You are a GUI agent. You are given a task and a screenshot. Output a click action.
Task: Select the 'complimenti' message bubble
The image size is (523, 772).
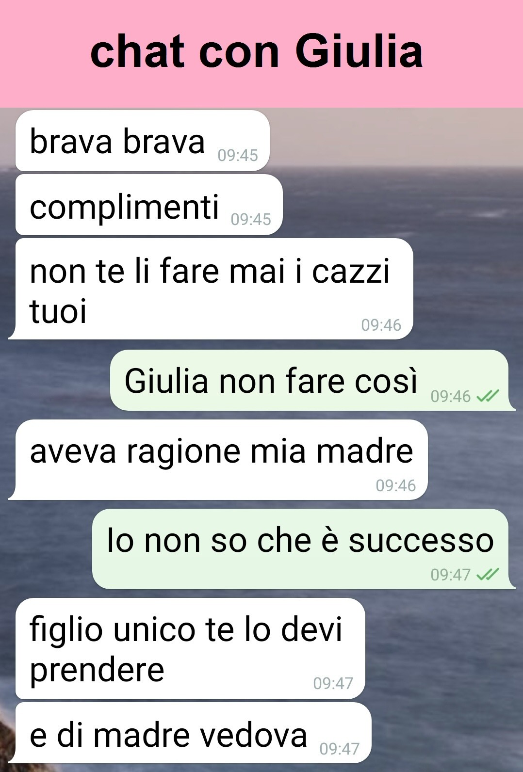coord(149,205)
